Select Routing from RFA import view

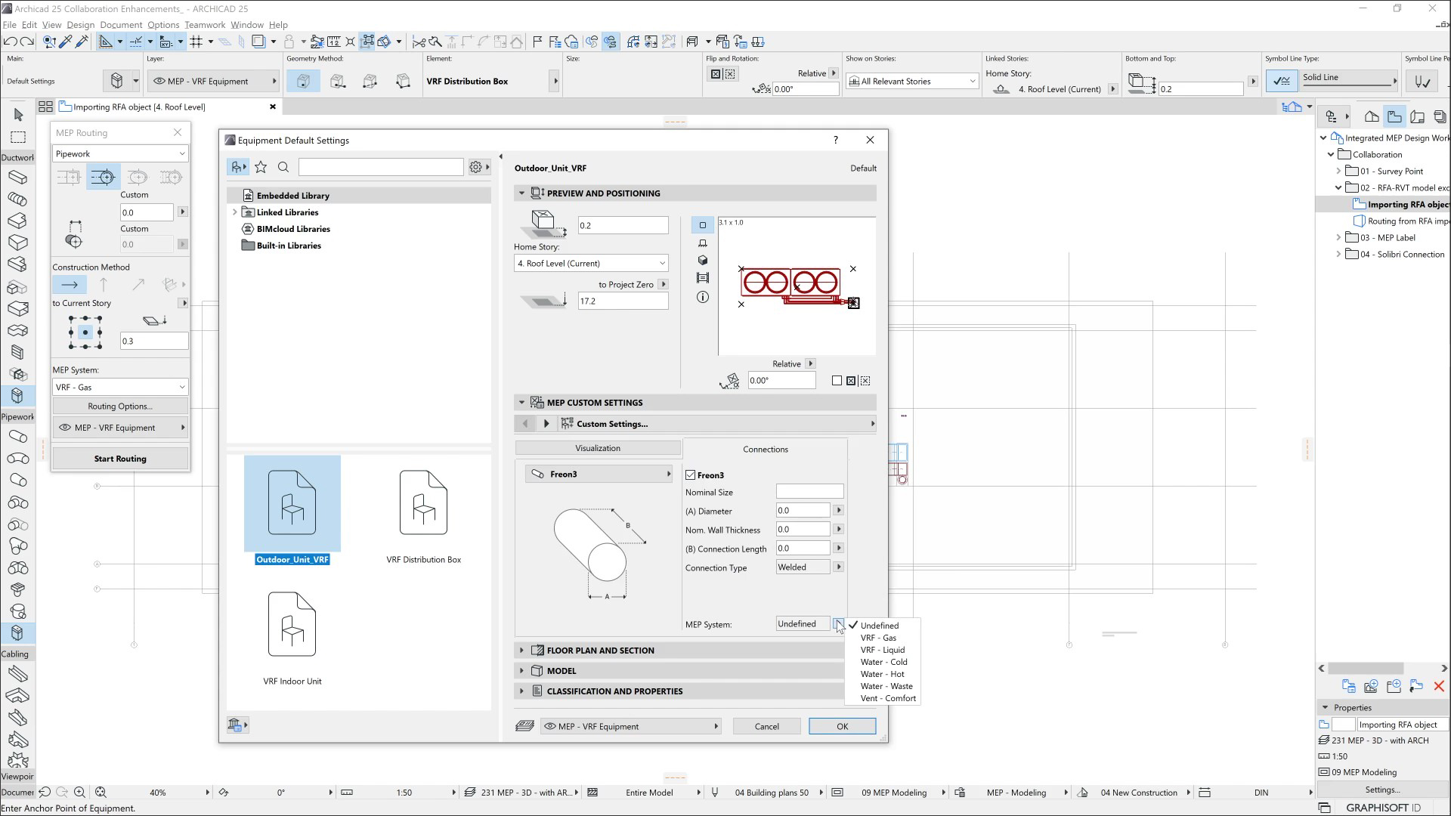1400,221
